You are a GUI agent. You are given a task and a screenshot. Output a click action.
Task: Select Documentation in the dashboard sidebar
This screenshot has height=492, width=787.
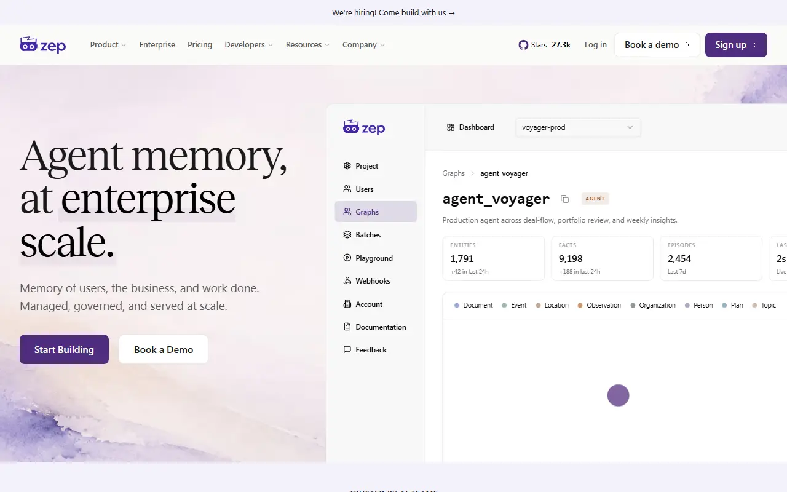(x=376, y=327)
